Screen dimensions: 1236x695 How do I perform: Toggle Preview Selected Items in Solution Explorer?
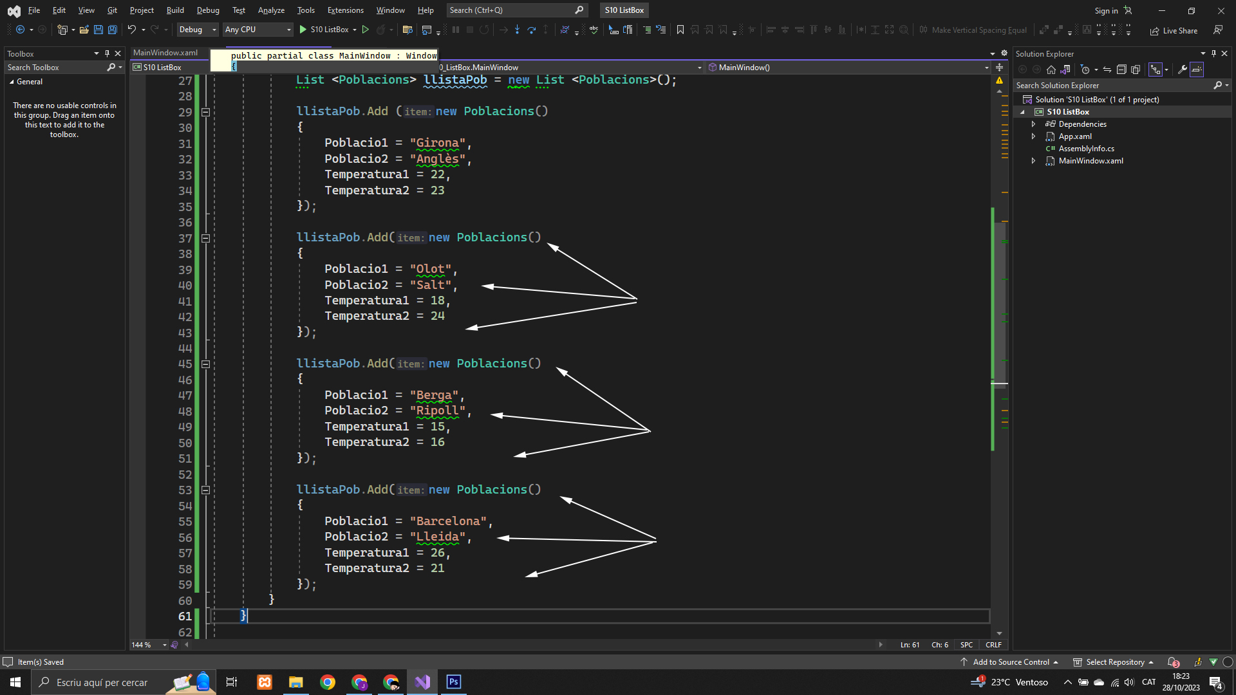[1197, 69]
